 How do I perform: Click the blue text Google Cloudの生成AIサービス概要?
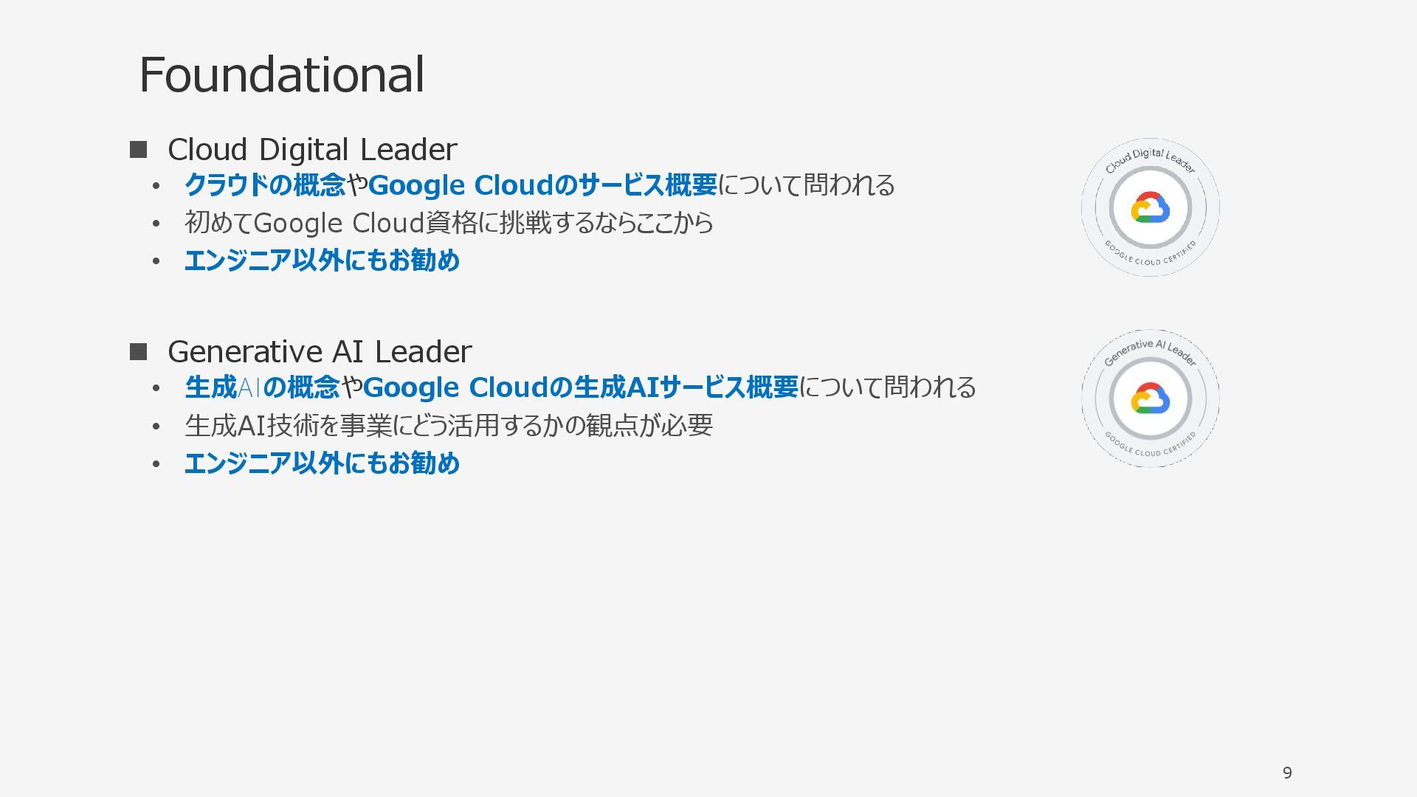[x=581, y=387]
